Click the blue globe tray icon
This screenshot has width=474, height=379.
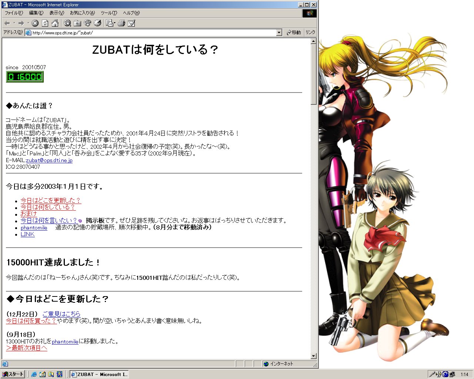445,374
